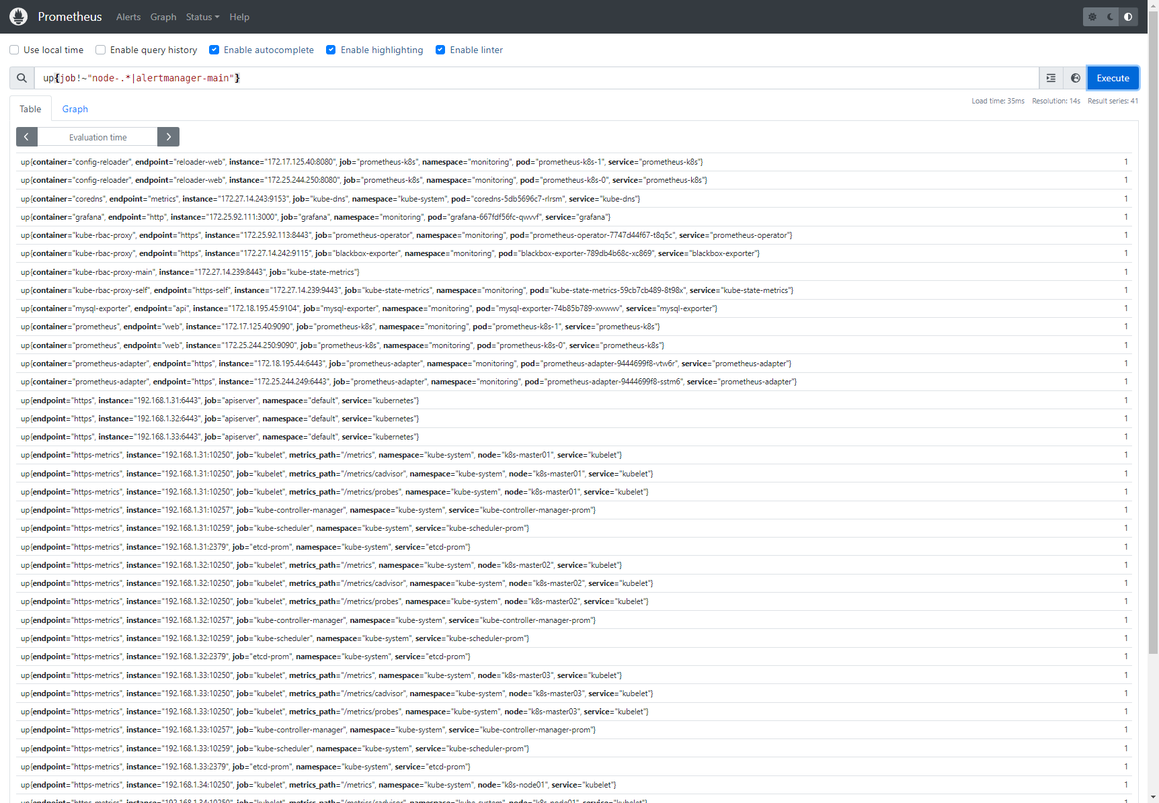The width and height of the screenshot is (1159, 803).
Task: Focus the PromQL expression input field
Action: tap(536, 78)
